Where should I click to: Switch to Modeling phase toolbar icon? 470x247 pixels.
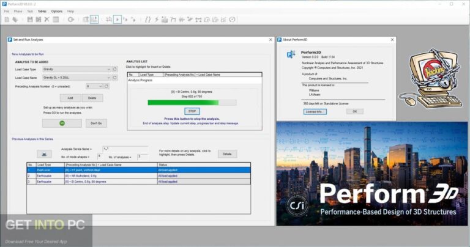(x=86, y=20)
